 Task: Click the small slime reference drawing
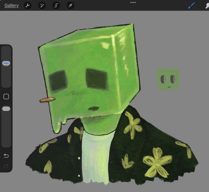click(168, 79)
